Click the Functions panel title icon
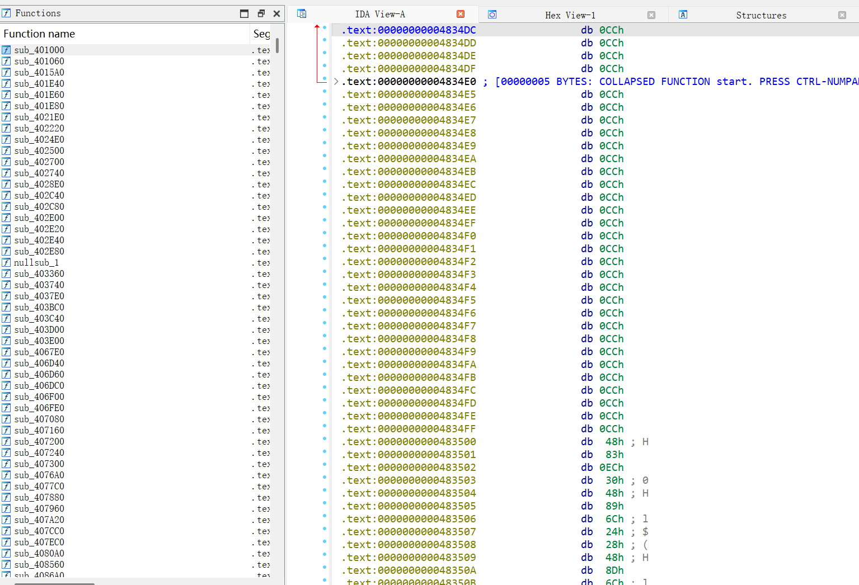The height and width of the screenshot is (585, 859). coord(7,13)
